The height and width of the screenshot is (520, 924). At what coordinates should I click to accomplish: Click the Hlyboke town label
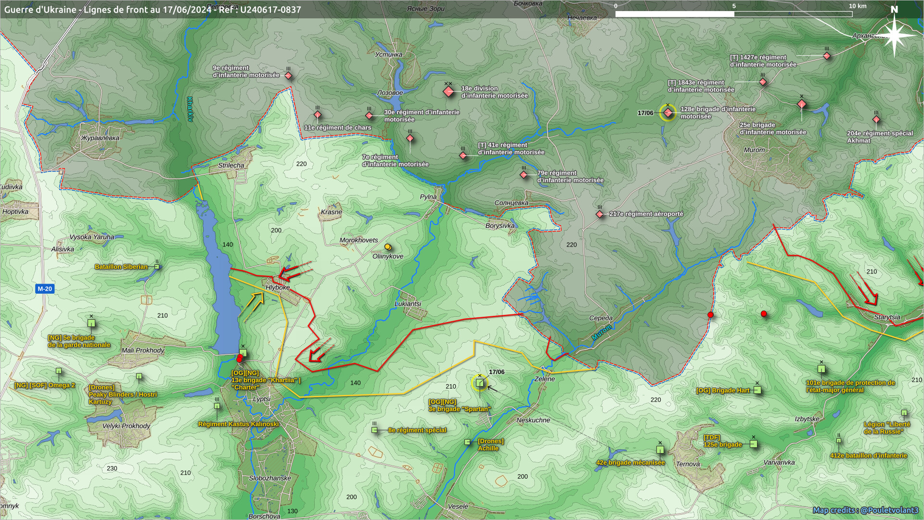pos(278,287)
